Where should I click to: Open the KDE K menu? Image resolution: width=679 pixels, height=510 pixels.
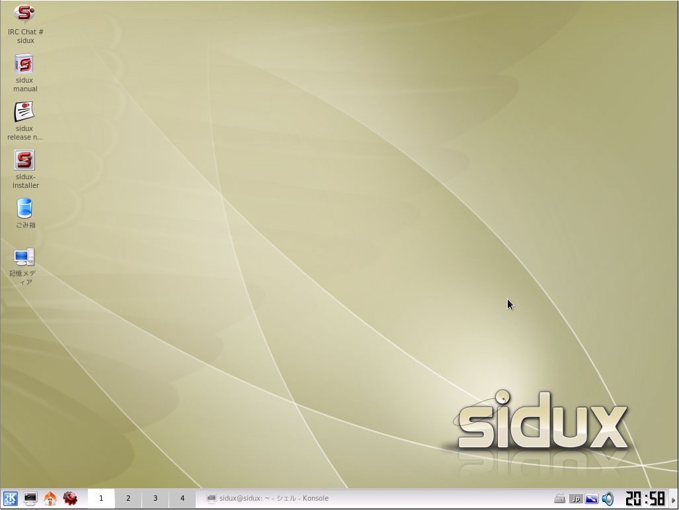click(x=10, y=499)
